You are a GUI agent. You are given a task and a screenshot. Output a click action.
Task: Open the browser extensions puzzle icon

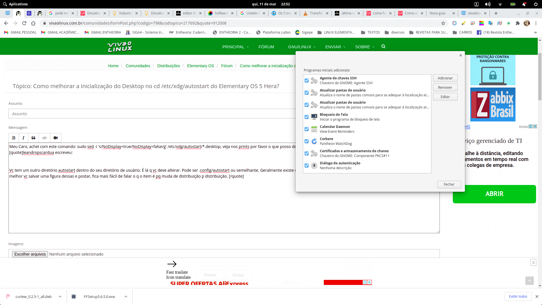517,23
